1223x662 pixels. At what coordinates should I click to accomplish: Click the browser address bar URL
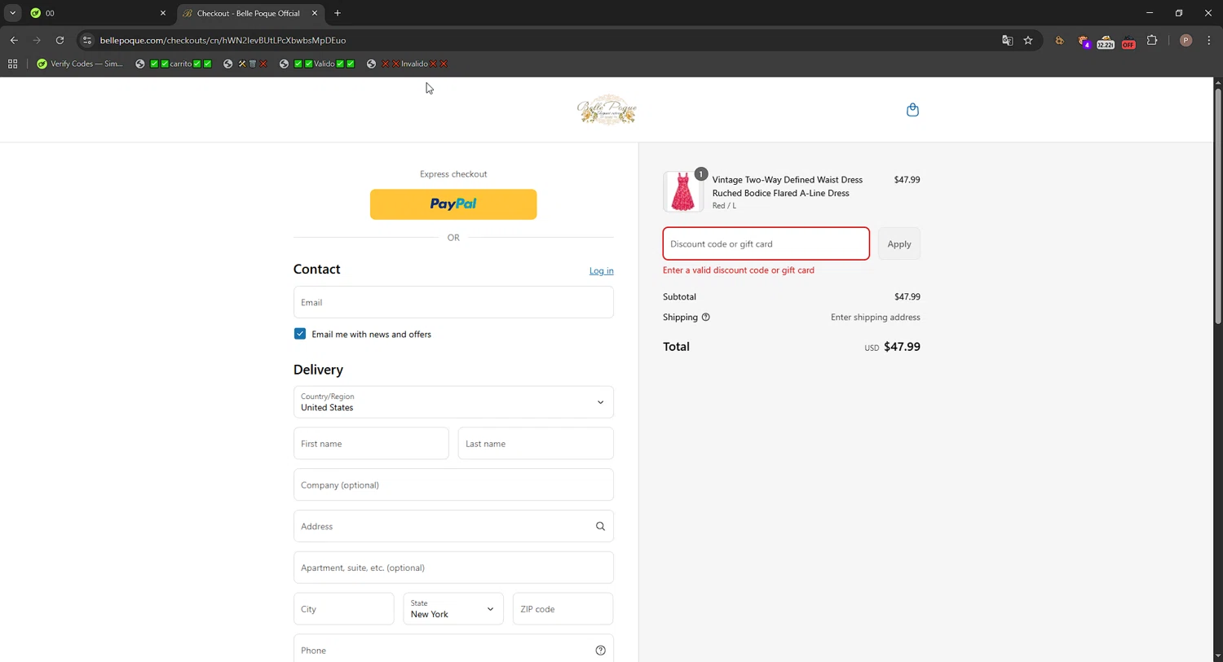(x=223, y=40)
